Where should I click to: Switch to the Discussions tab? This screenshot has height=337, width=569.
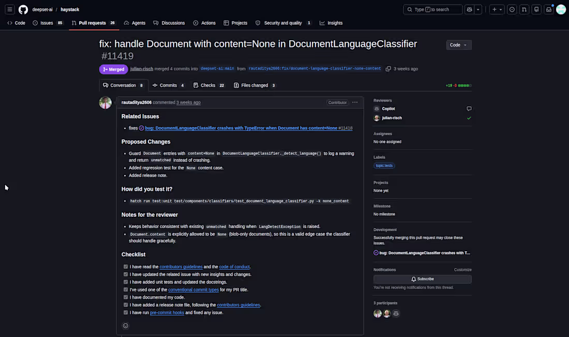169,23
